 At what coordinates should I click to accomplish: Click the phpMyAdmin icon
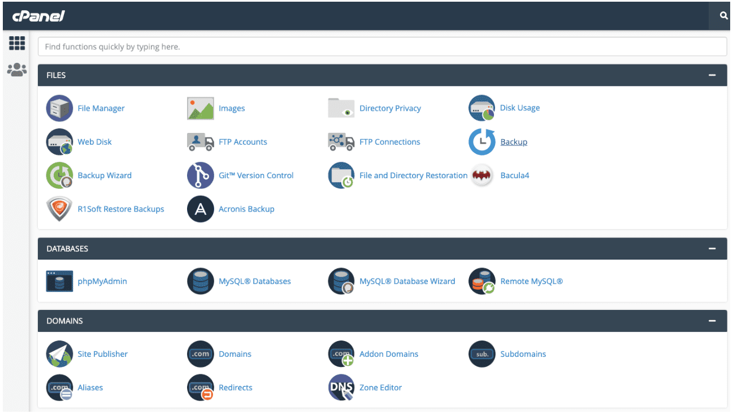59,281
